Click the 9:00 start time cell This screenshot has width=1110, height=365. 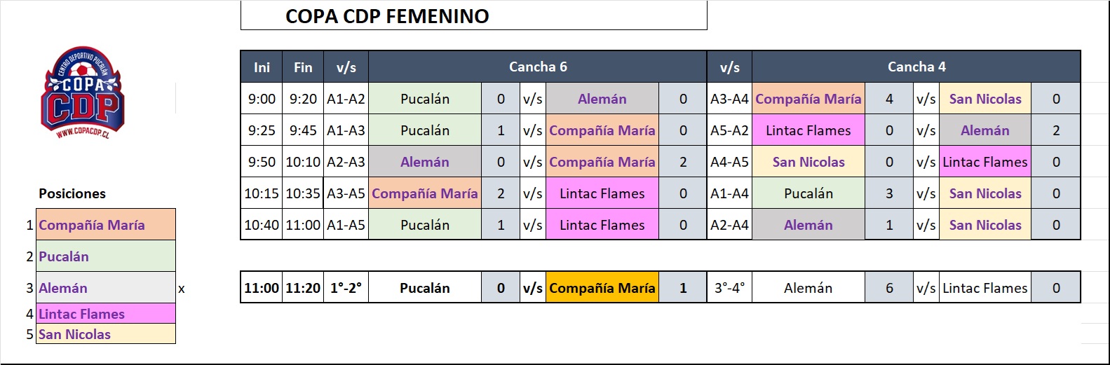coord(262,99)
